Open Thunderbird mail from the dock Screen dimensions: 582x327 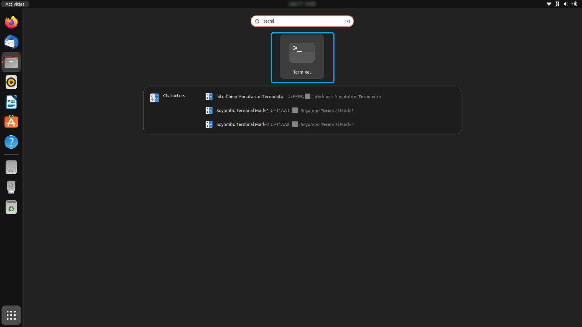[11, 42]
